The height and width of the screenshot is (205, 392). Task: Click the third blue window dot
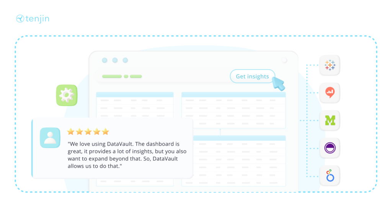pos(125,60)
